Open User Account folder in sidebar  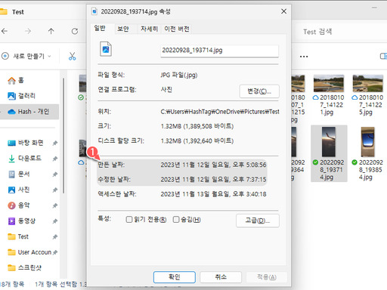pyautogui.click(x=29, y=252)
